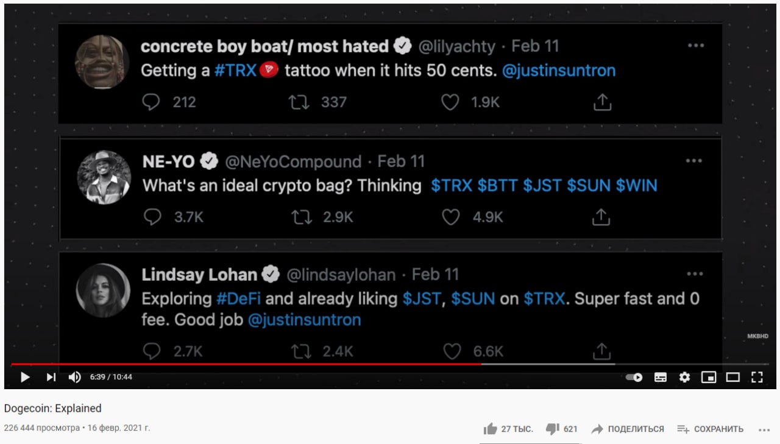The width and height of the screenshot is (780, 444).
Task: Open the player settings gear
Action: [x=684, y=377]
